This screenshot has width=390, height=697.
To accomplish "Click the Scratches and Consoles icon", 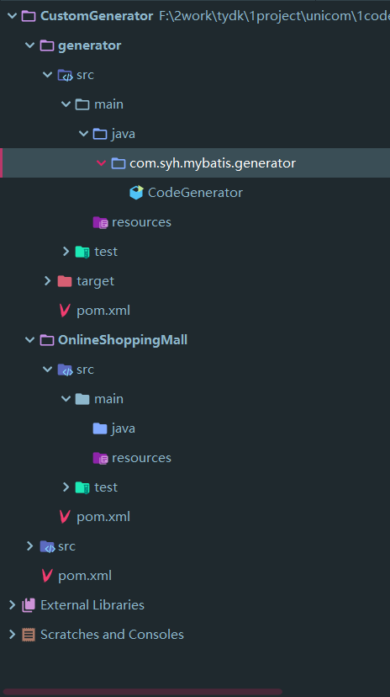I will pos(29,635).
